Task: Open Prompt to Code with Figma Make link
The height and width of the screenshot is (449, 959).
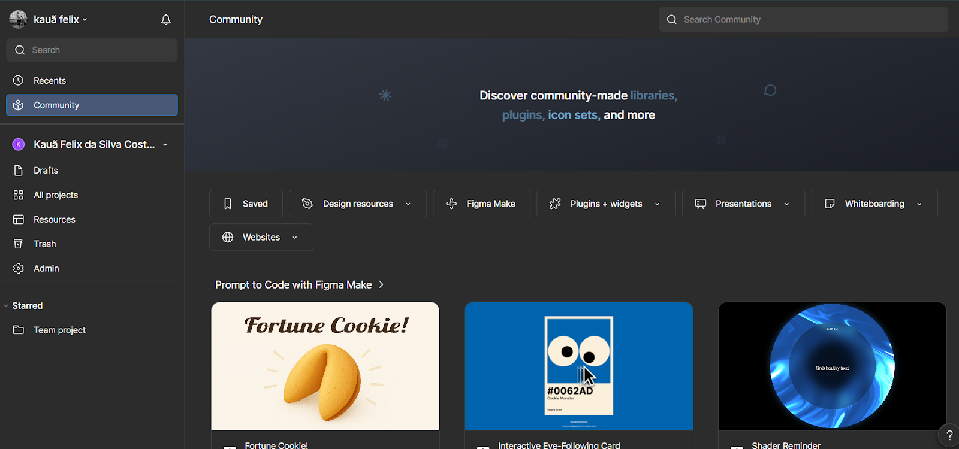Action: tap(294, 285)
